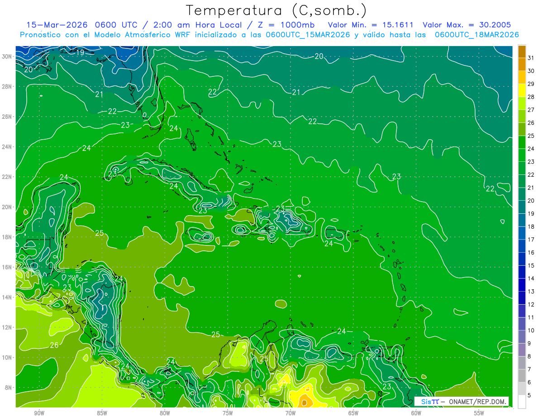The image size is (543, 419).
Task: Click the "26N" latitude axis label
Action: point(7,117)
